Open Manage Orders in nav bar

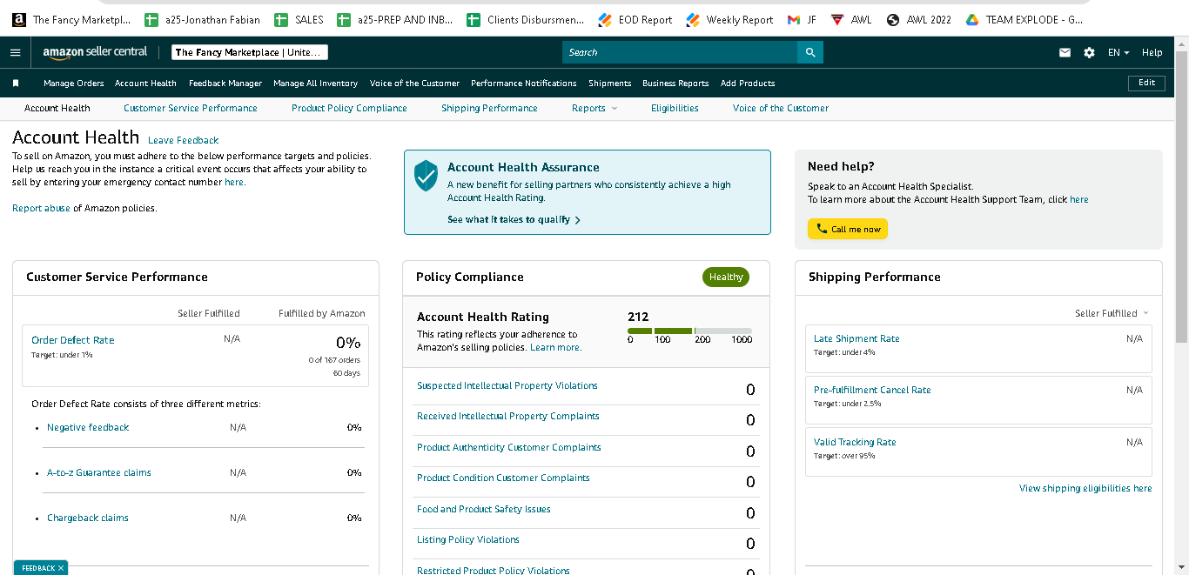(74, 84)
